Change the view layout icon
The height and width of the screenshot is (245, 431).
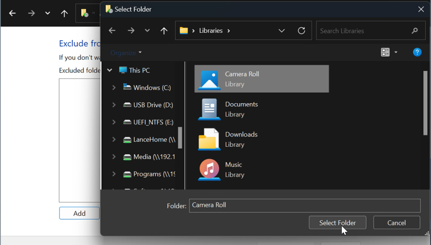[x=385, y=53]
